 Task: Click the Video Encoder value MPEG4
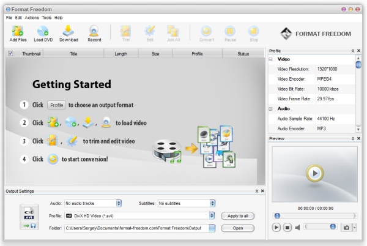pyautogui.click(x=324, y=79)
